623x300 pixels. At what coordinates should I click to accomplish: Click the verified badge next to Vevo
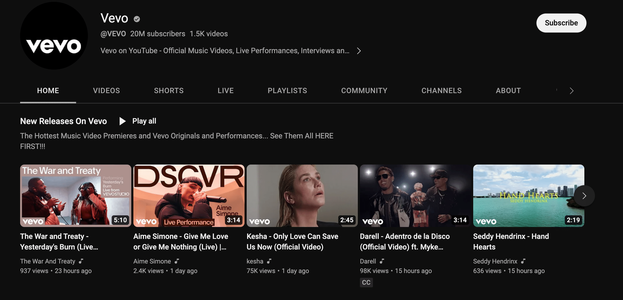pos(137,19)
